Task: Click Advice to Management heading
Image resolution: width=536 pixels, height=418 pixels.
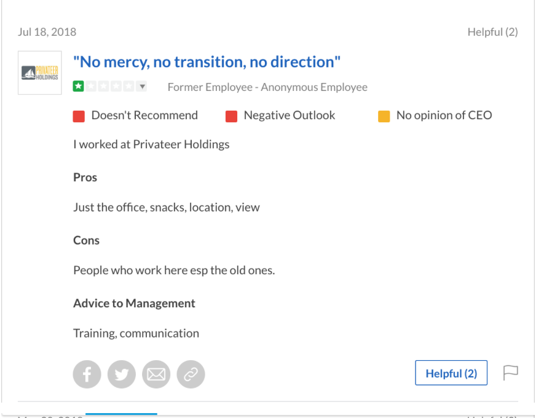Action: 134,303
